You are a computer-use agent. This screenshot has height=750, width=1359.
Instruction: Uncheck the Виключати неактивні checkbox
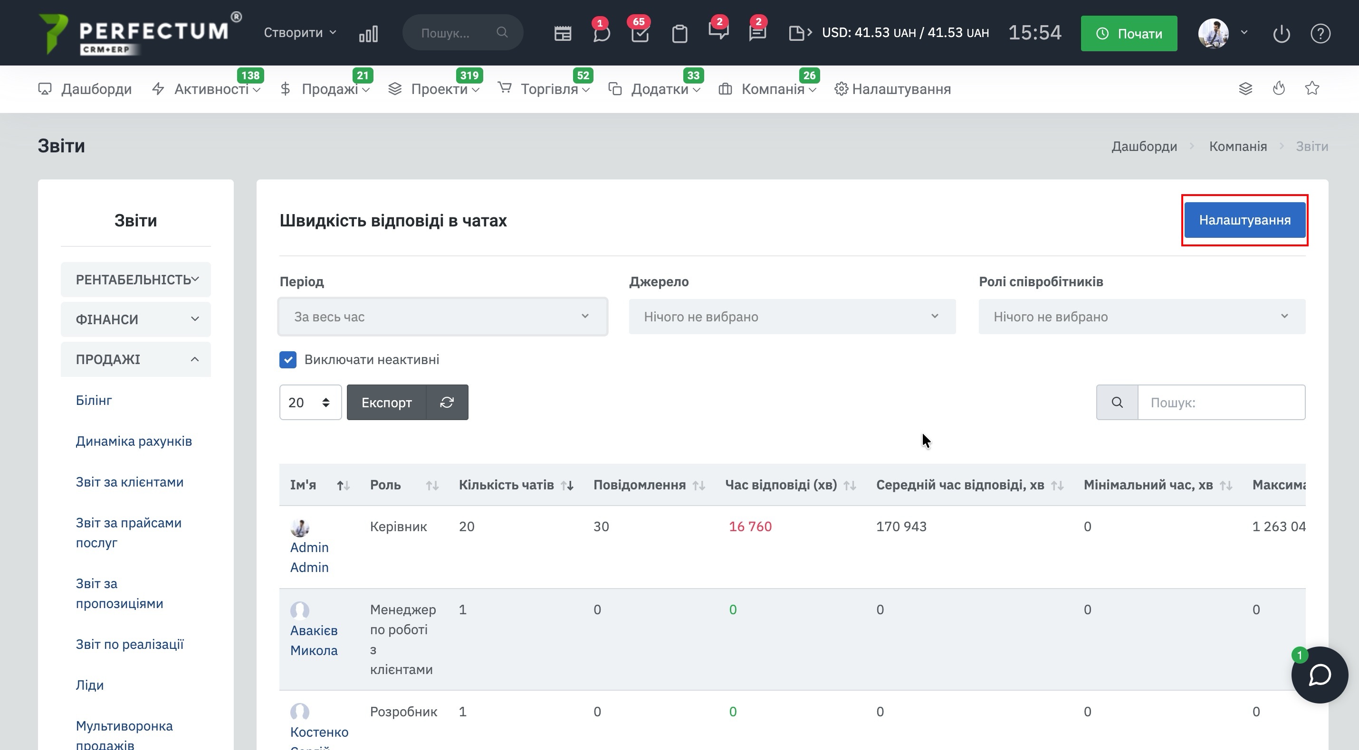288,360
